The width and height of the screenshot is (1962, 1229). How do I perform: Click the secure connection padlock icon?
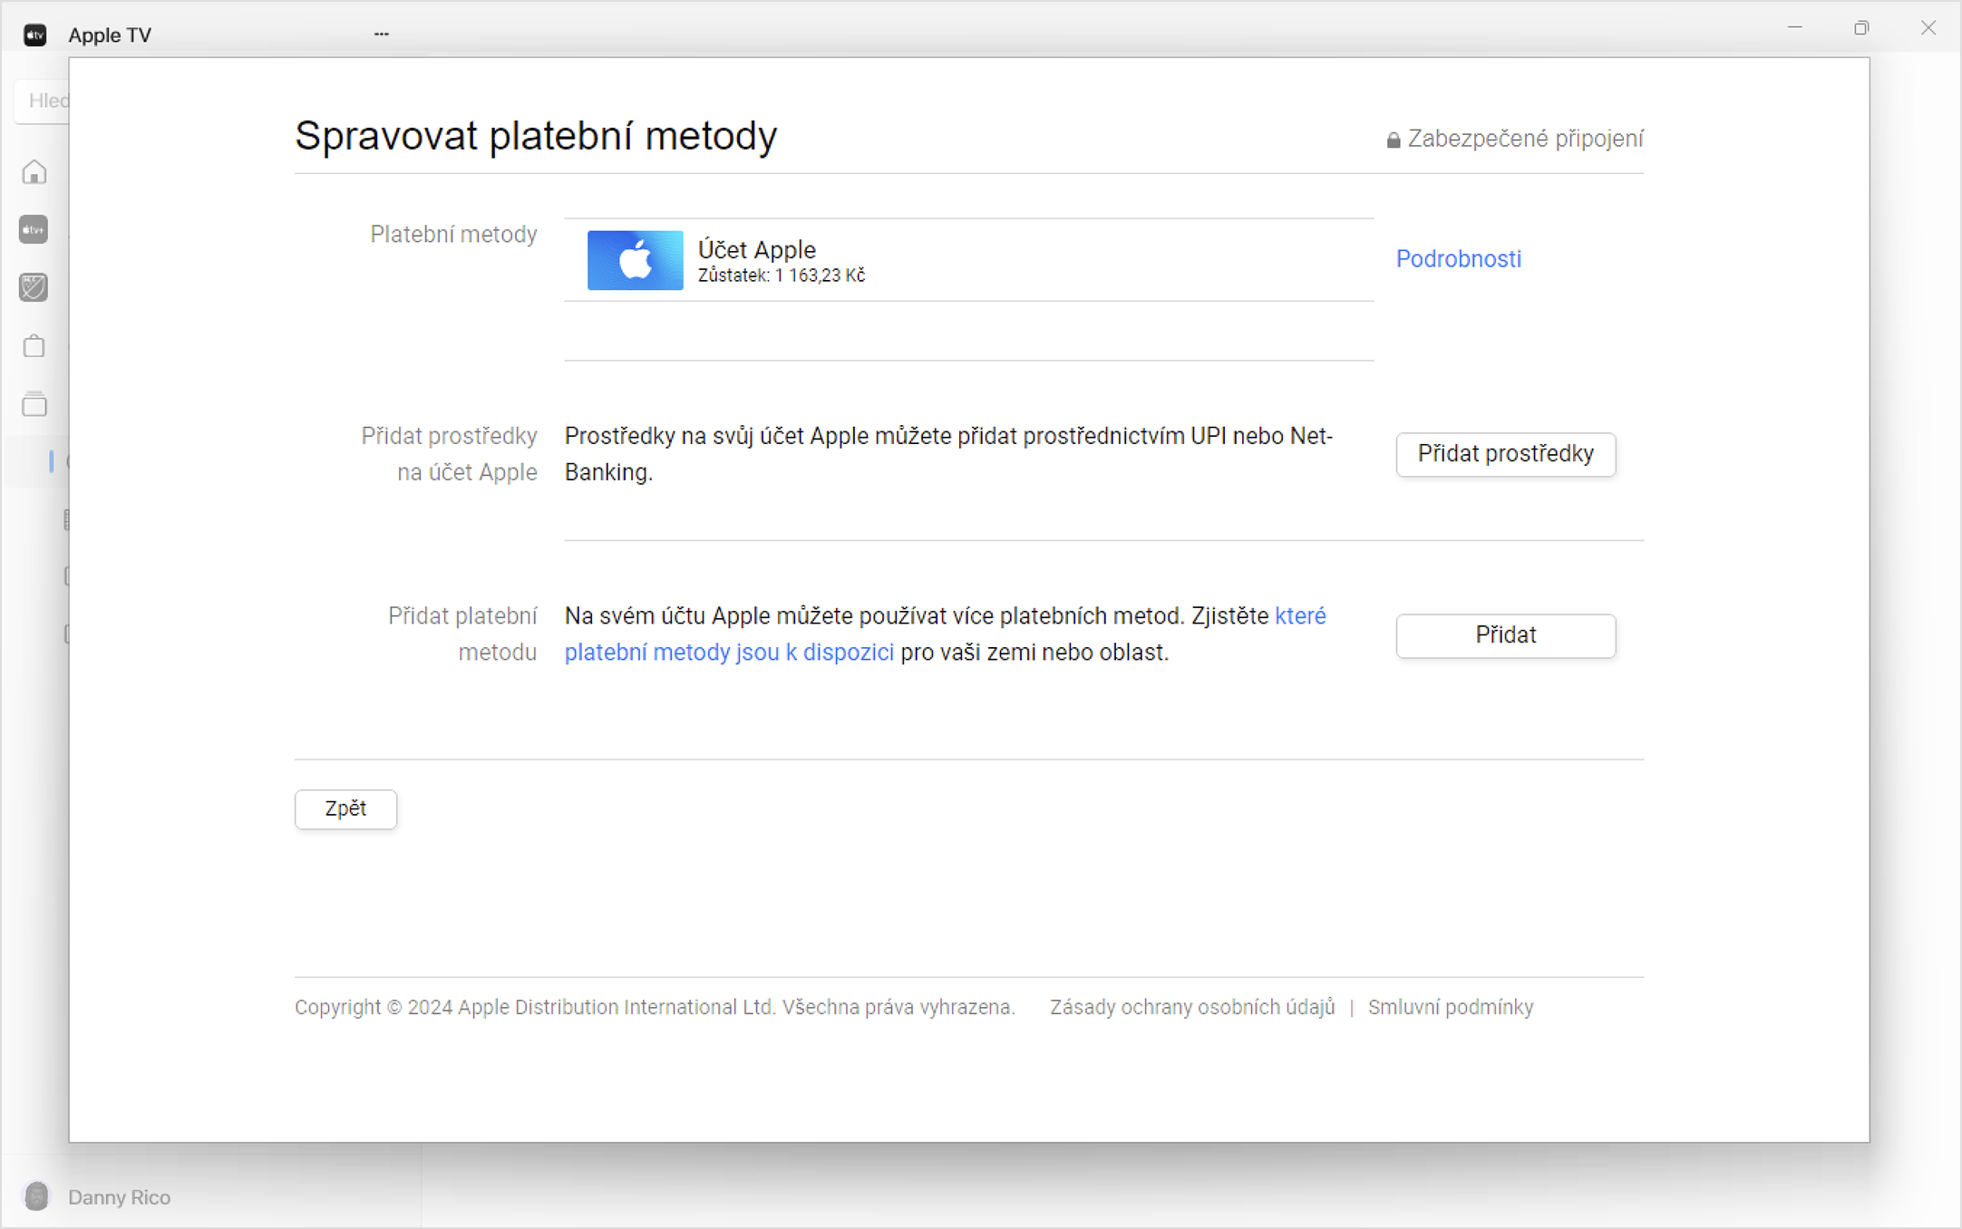(1393, 138)
